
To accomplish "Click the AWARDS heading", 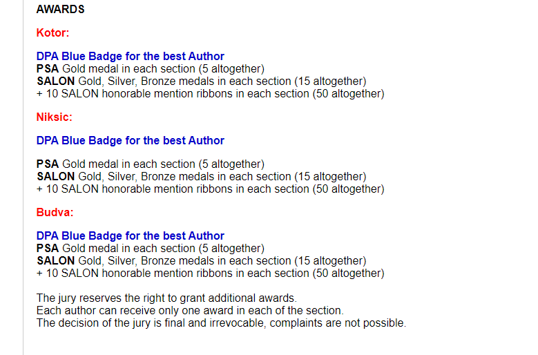I will click(x=60, y=10).
